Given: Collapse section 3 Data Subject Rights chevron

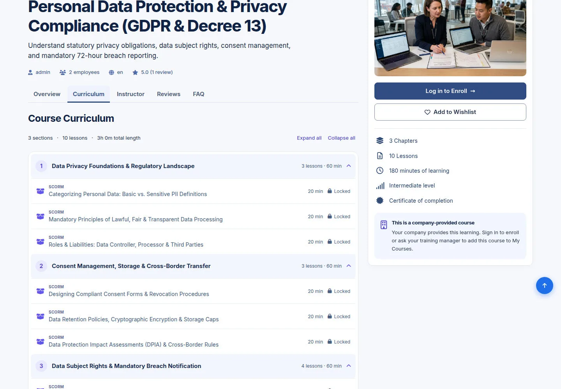Looking at the screenshot, I should coord(349,366).
